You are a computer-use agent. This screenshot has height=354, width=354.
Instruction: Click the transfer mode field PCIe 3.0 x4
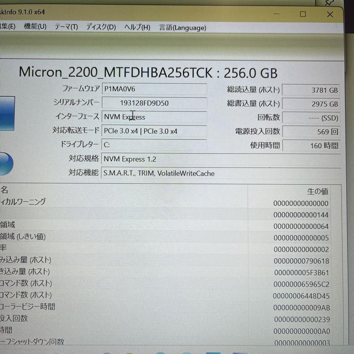154,131
